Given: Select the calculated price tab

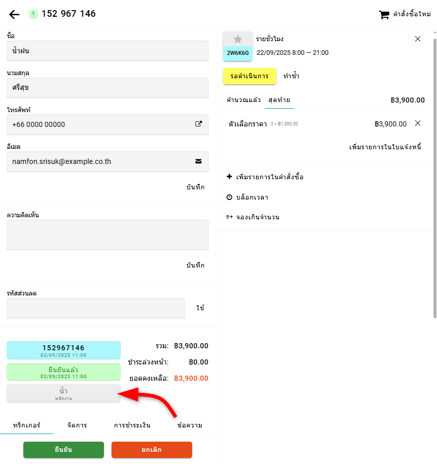Looking at the screenshot, I should (x=244, y=100).
